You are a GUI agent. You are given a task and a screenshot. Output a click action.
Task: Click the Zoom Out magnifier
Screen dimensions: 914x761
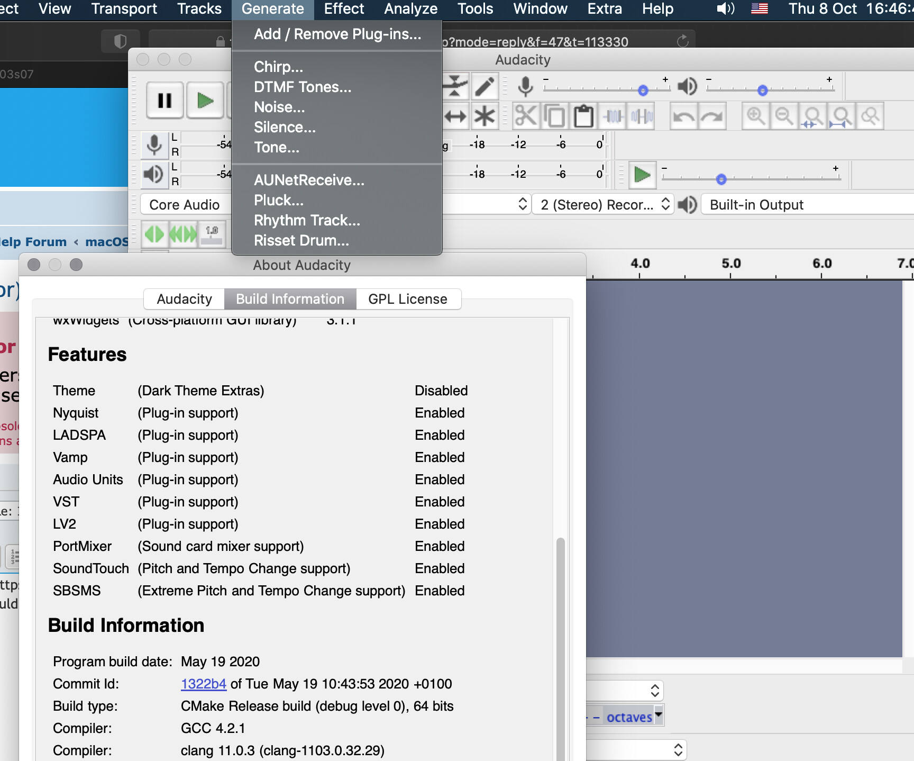pos(784,116)
